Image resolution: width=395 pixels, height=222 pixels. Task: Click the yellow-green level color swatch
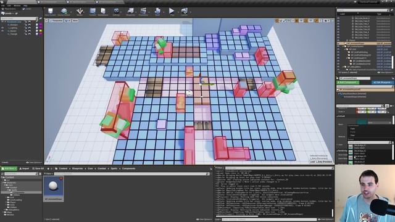(x=41, y=31)
